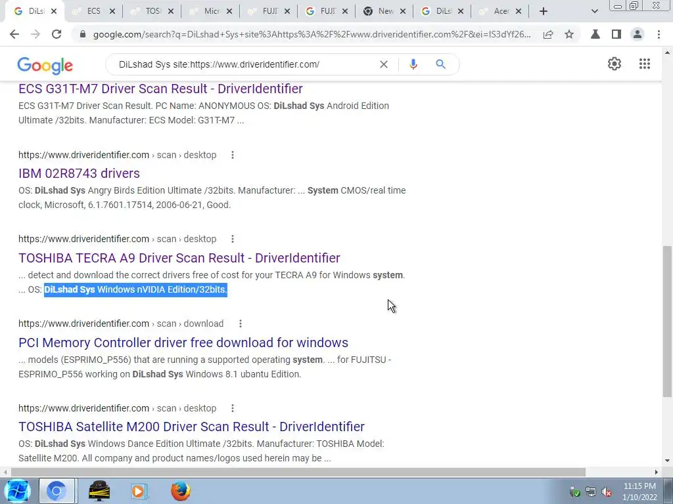This screenshot has height=504, width=673.
Task: Expand the tab search dropdown arrow
Action: pos(594,11)
